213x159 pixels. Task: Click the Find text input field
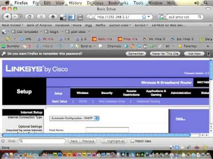point(42,141)
